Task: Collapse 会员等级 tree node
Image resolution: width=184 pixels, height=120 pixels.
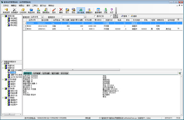Action: [3, 98]
